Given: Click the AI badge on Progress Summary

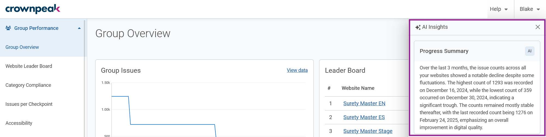Looking at the screenshot, I should point(529,51).
